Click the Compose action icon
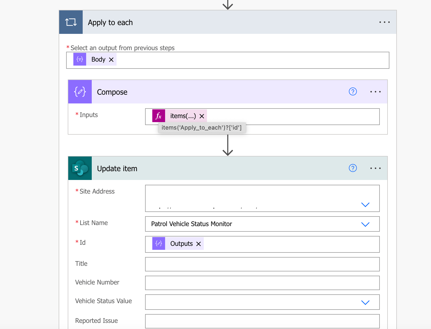This screenshot has height=329, width=431. (x=80, y=92)
